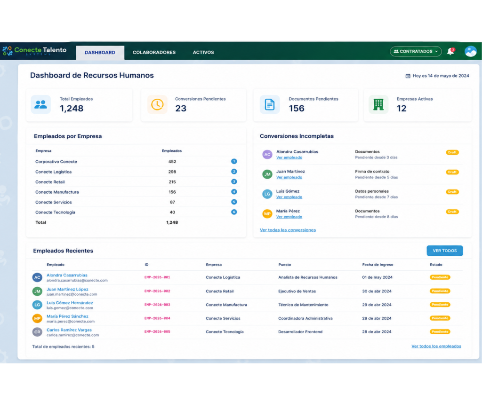Click employee ID EMP-2026-002
Image resolution: width=482 pixels, height=401 pixels.
[x=157, y=291]
